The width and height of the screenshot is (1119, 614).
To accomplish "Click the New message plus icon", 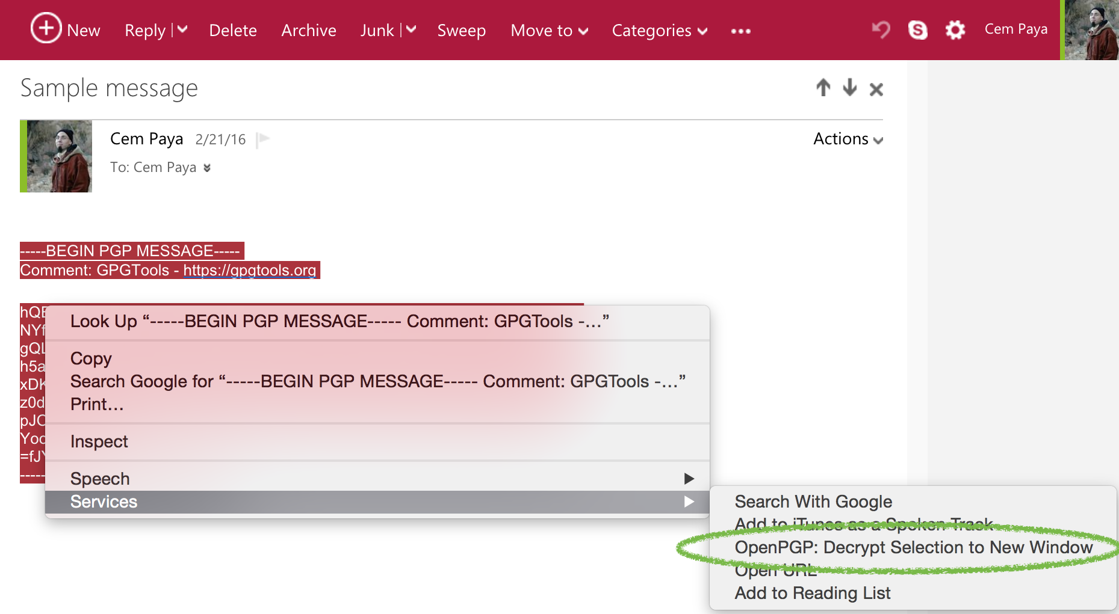I will coord(46,28).
